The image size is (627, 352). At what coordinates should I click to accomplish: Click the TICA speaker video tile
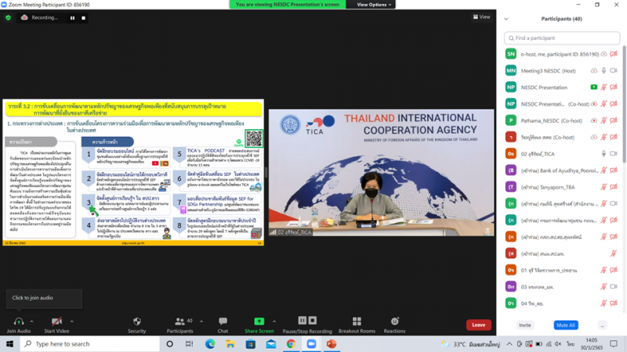click(x=381, y=172)
